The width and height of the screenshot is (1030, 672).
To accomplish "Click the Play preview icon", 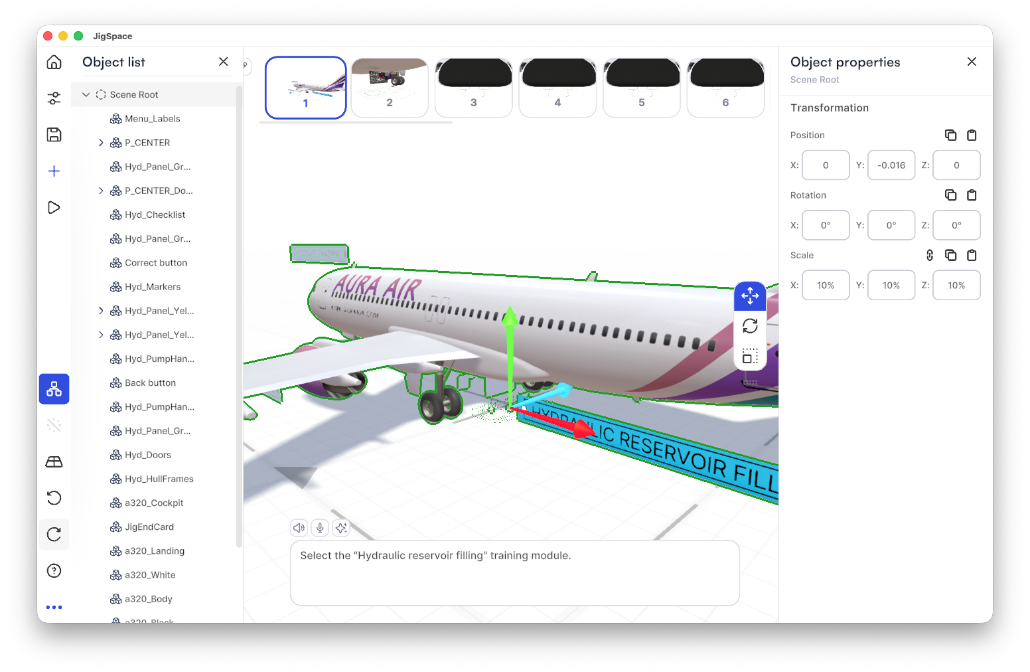I will click(54, 207).
